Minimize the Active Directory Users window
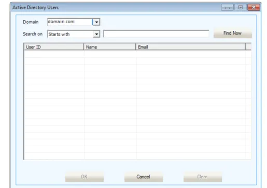 227,7
